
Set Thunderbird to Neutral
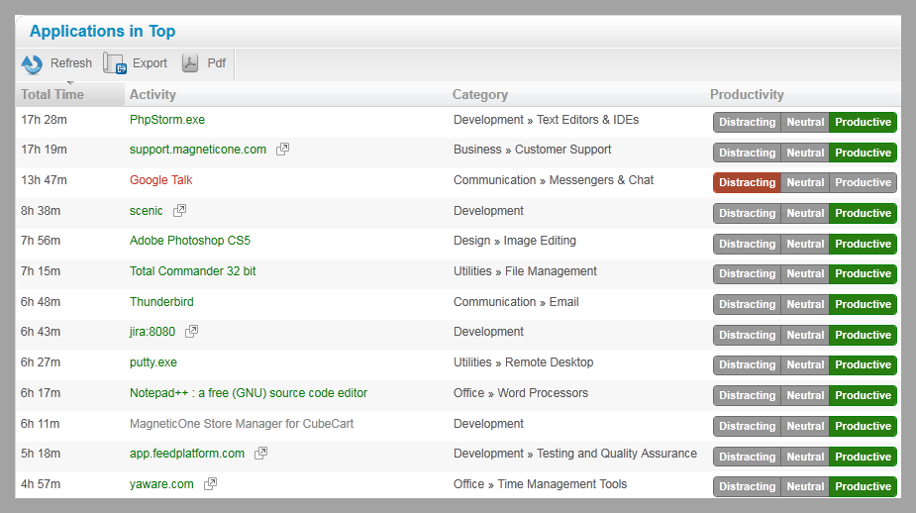click(805, 304)
